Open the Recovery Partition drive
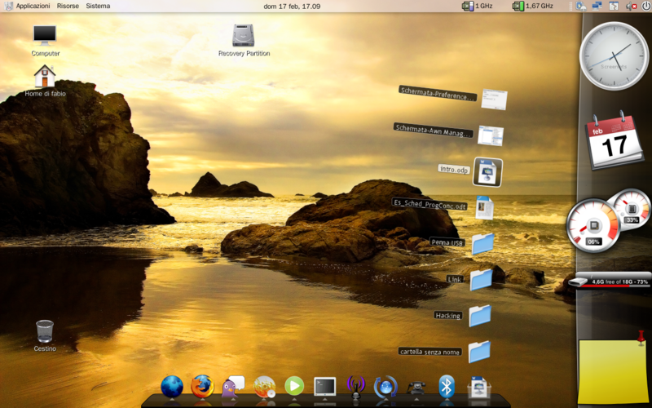The height and width of the screenshot is (408, 652). (x=243, y=36)
